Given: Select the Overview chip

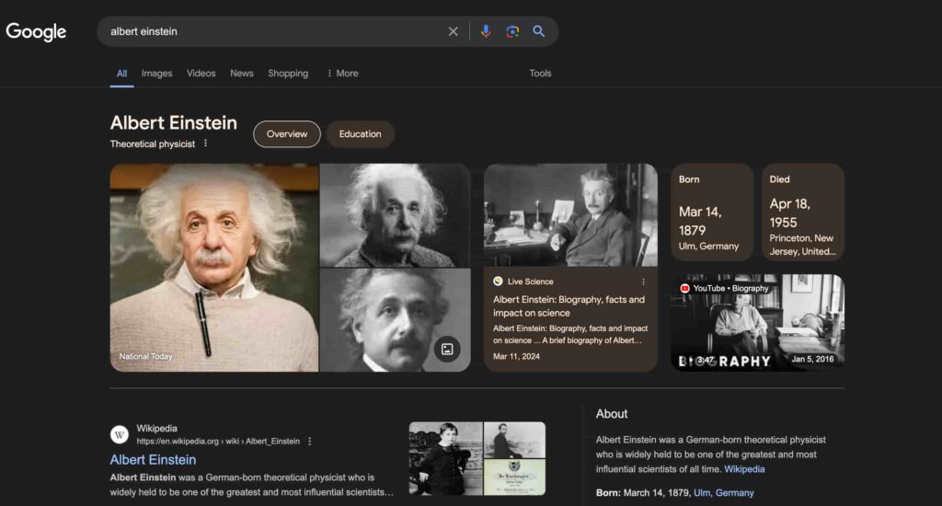Looking at the screenshot, I should coord(287,134).
